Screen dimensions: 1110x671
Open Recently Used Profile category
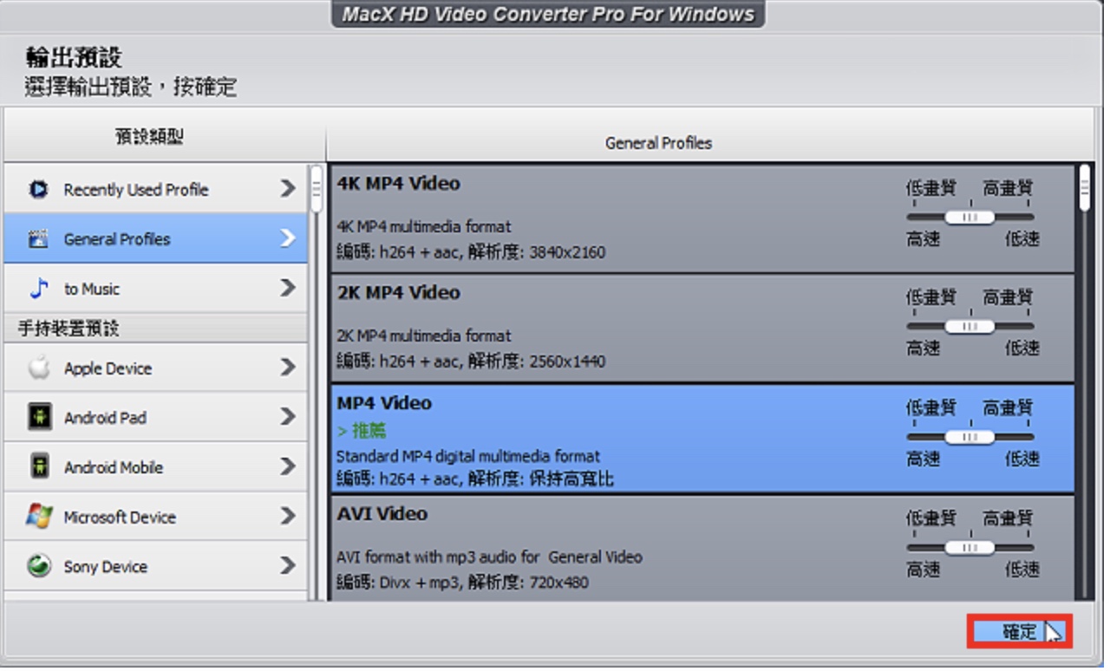tap(155, 189)
